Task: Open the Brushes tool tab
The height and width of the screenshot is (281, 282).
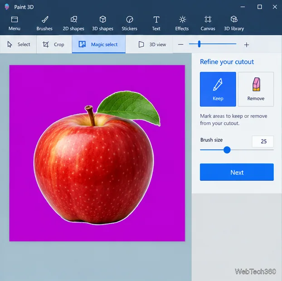Action: [44, 24]
